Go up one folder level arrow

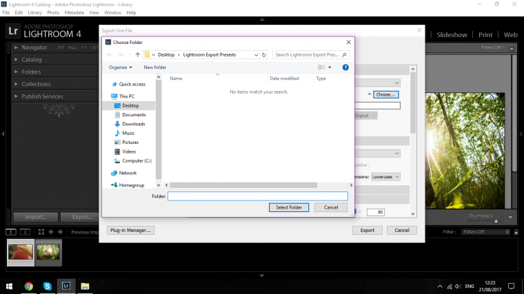(x=137, y=54)
